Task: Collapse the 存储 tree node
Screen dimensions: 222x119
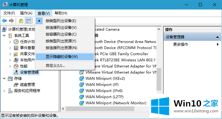Action: click(4, 79)
